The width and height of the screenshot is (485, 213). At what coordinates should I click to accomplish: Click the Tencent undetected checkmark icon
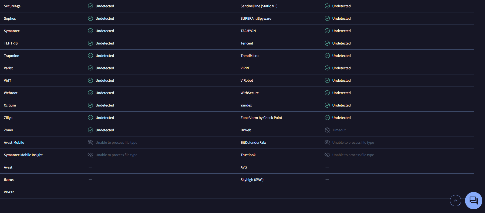(327, 43)
